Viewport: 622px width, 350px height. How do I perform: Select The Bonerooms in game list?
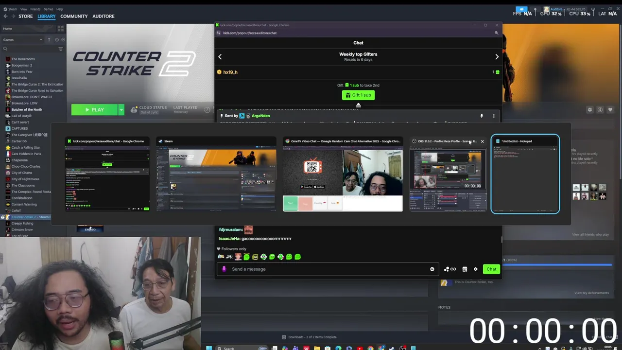click(23, 59)
